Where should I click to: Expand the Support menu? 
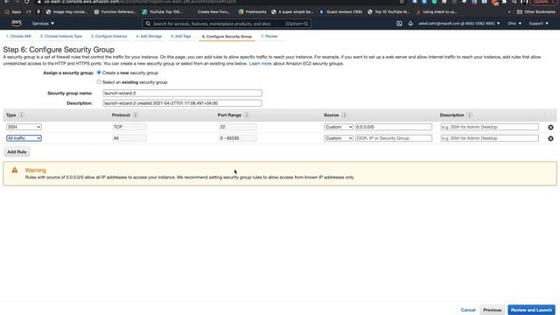click(539, 24)
